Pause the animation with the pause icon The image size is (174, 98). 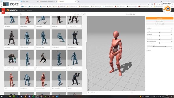point(89,93)
